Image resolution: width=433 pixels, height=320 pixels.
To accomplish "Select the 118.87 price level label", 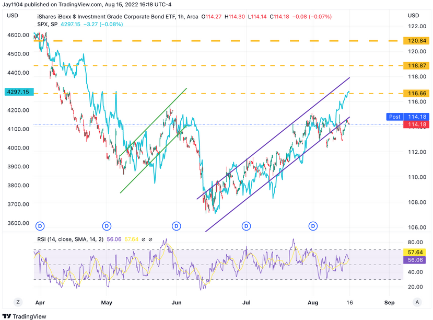I will coord(416,65).
